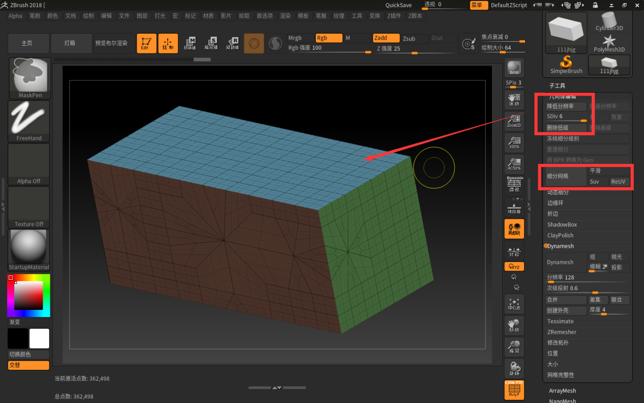The height and width of the screenshot is (403, 644).
Task: Click the 删除低级 button
Action: click(566, 128)
